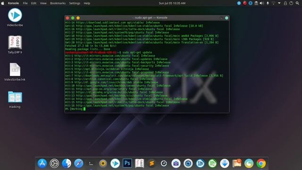Image resolution: width=302 pixels, height=170 pixels.
Task: Click the power button icon in top bar
Action: pyautogui.click(x=291, y=3)
